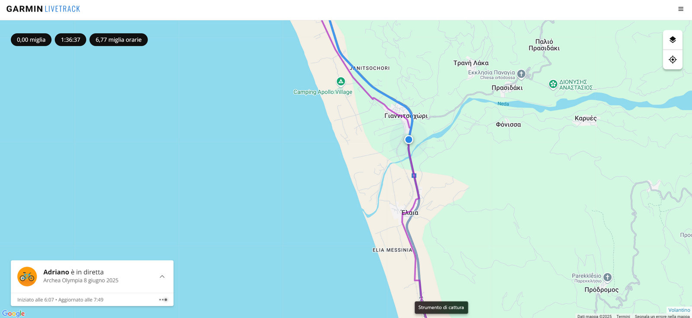This screenshot has height=318, width=692.
Task: Collapse Adriano's activity card
Action: [x=162, y=277]
